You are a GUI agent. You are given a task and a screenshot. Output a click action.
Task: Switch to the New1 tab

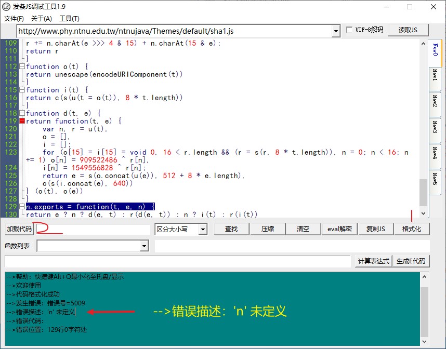click(435, 78)
